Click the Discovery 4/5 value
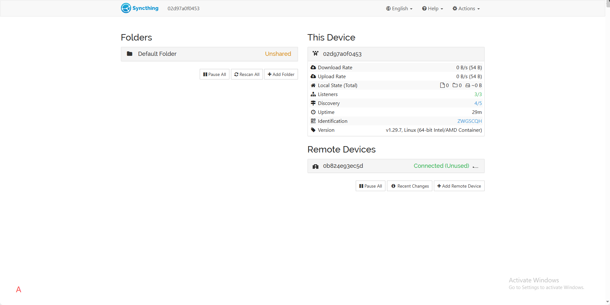Viewport: 610px width, 305px height. pos(478,103)
